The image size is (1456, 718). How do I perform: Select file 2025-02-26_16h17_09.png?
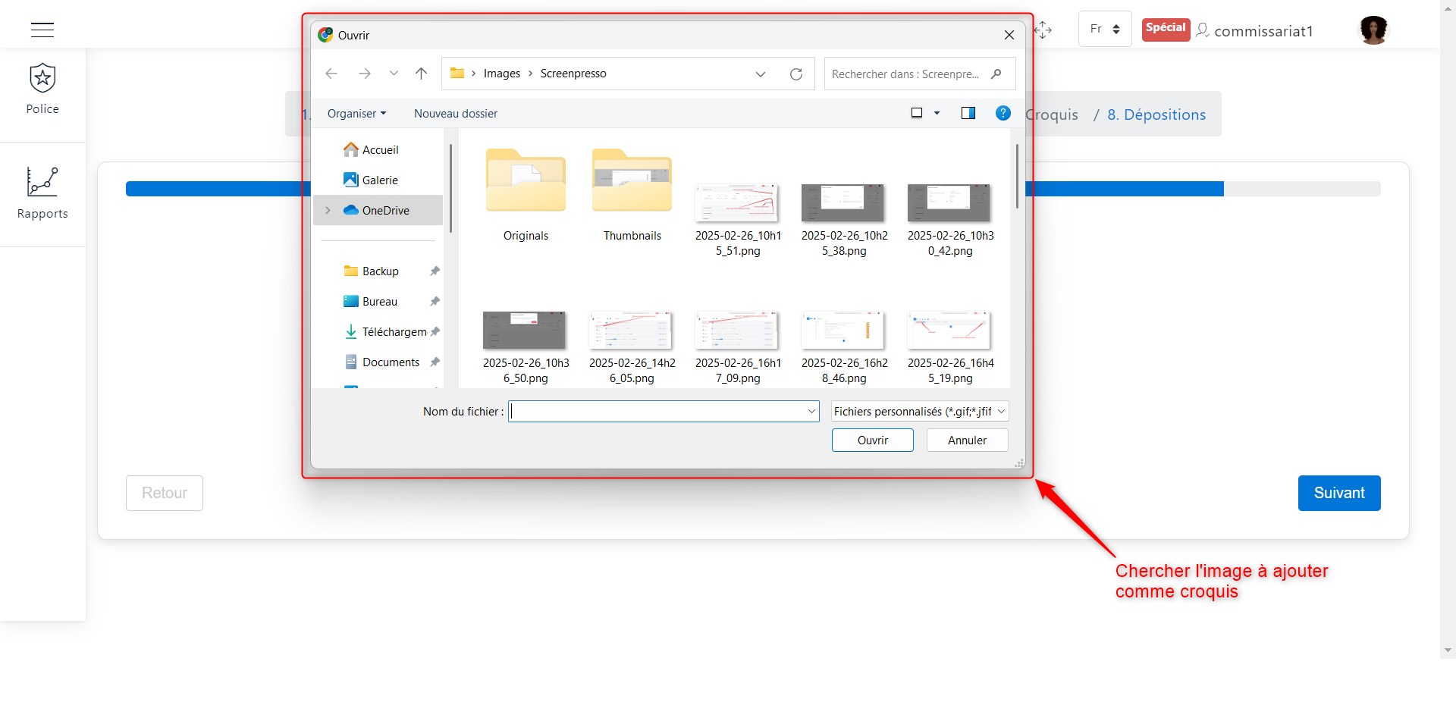(x=738, y=347)
